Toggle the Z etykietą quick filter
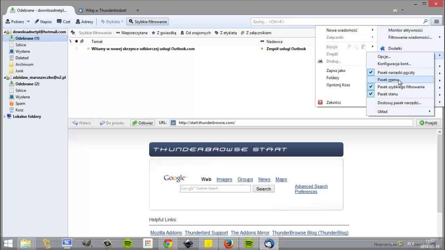Screen dimensions: 445x250 click(x=226, y=33)
